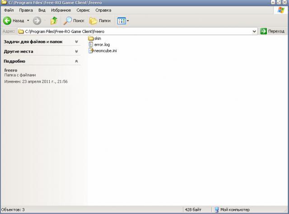289x214 pixels.
Task: Click the 428 байт status entry
Action: 193,209
